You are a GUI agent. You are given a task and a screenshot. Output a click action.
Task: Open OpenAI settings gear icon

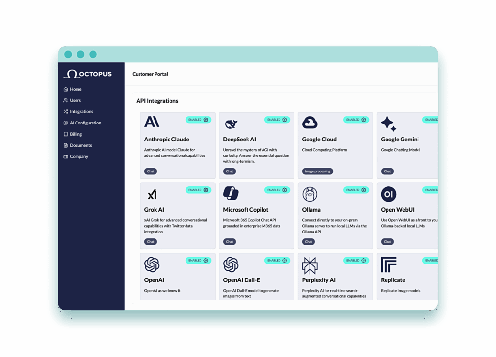[206, 261]
